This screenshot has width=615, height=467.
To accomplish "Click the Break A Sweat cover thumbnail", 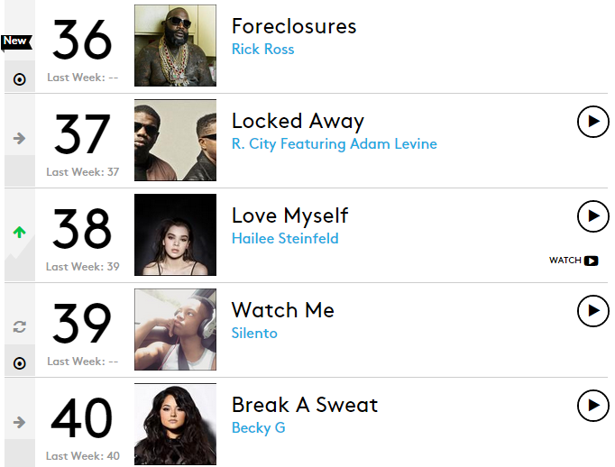I will 175,424.
